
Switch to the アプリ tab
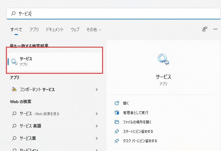click(34, 29)
